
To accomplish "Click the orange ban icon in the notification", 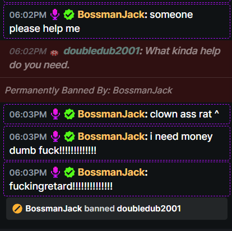I will (17, 209).
